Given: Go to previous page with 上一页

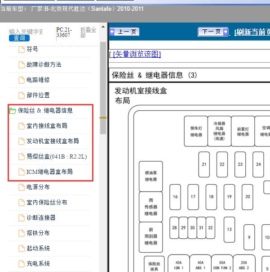Looking at the screenshot, I should 124,32.
